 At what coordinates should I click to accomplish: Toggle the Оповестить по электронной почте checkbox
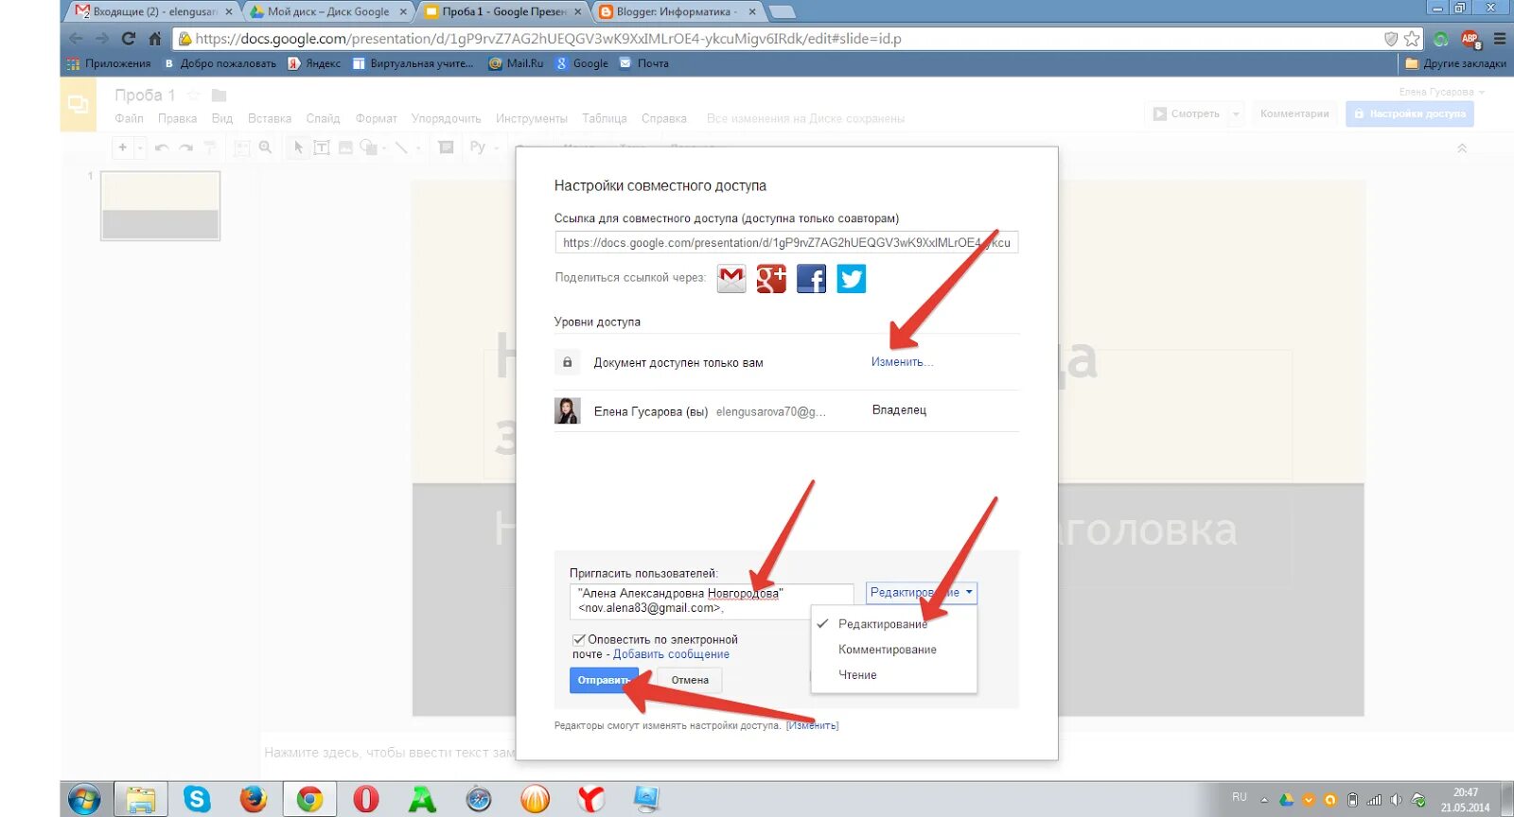point(578,640)
